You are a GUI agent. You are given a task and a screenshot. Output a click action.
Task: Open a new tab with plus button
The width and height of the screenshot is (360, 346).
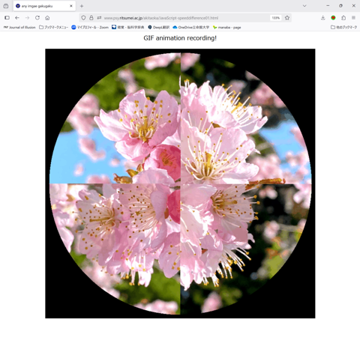tap(82, 6)
